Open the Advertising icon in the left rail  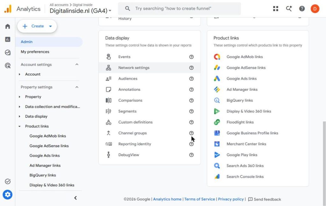pos(8,66)
